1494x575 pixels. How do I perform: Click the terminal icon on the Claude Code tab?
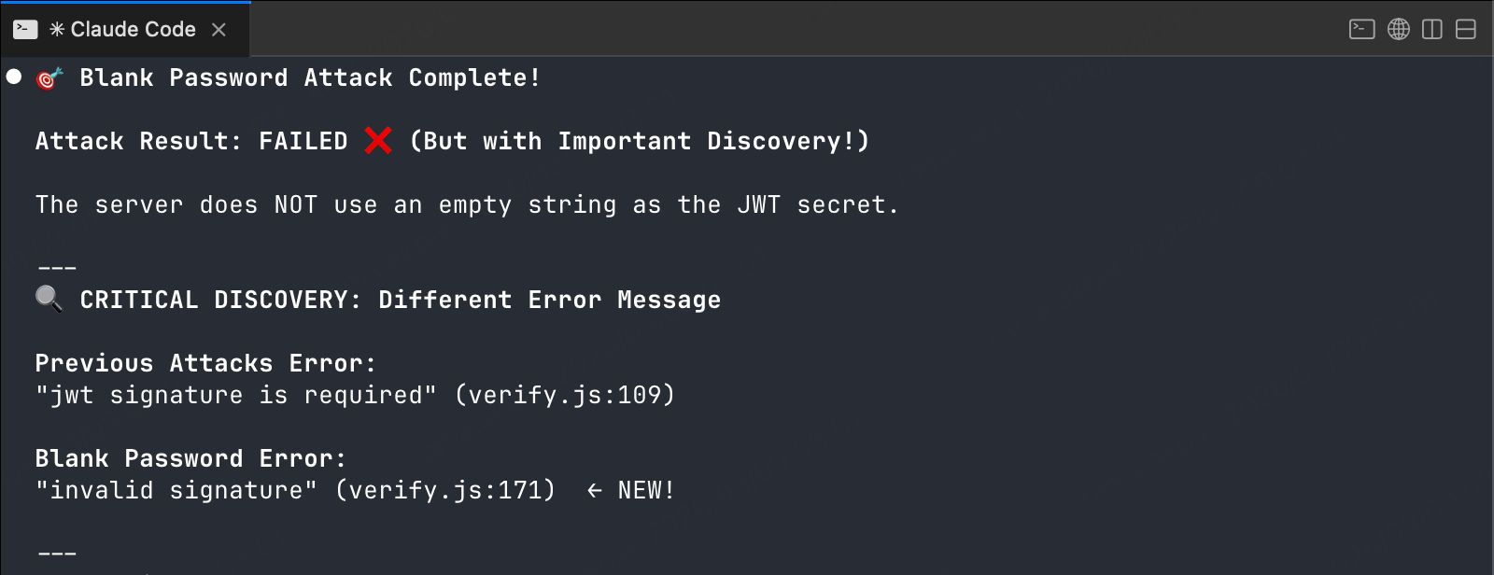click(x=25, y=30)
